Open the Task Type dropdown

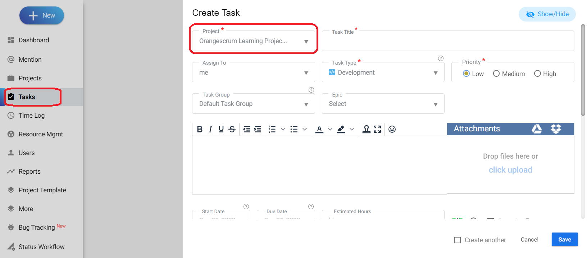[x=383, y=72]
